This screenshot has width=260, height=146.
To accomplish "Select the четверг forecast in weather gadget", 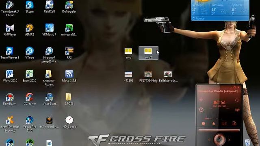I will [200, 9].
